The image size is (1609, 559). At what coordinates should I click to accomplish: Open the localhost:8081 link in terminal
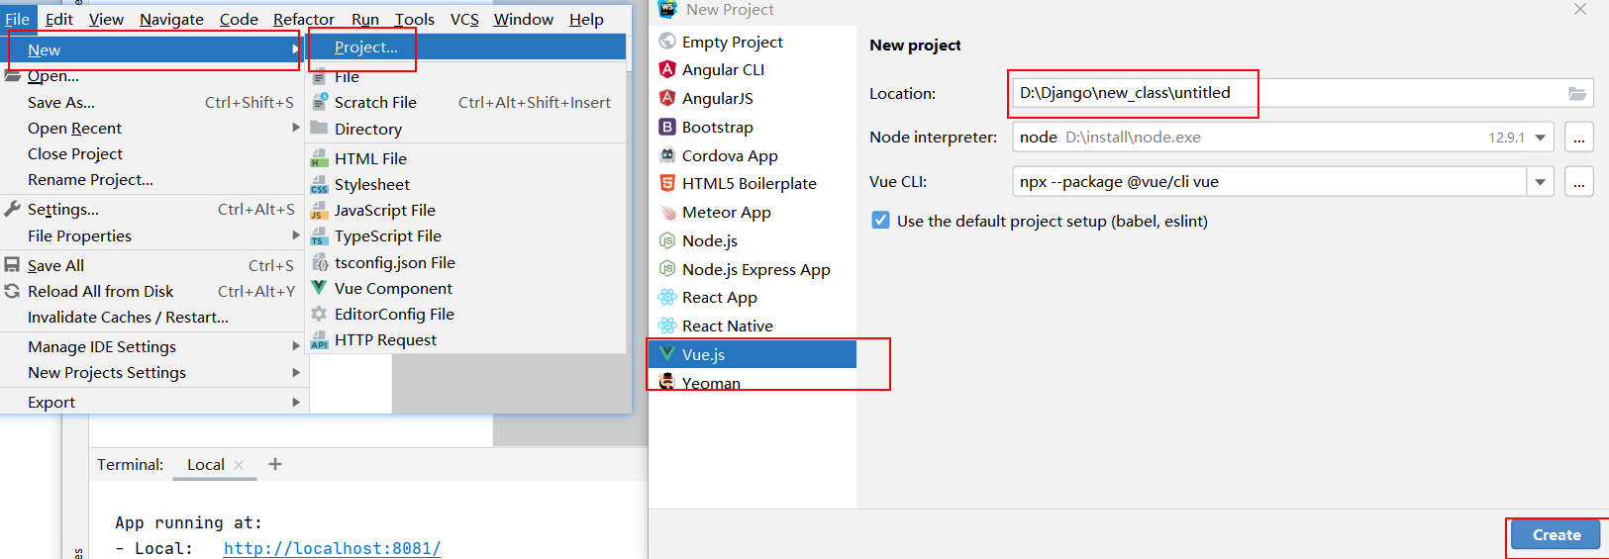(332, 548)
